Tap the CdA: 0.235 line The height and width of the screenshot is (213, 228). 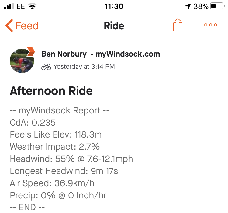[x=33, y=123]
